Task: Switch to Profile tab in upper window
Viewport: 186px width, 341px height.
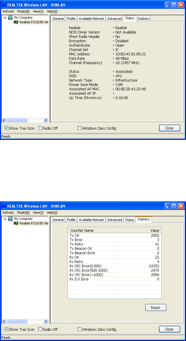Action: click(x=71, y=19)
